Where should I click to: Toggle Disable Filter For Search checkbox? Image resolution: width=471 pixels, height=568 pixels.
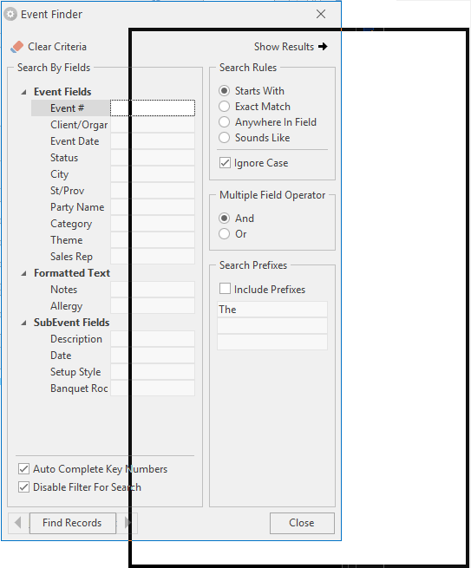[x=24, y=486]
